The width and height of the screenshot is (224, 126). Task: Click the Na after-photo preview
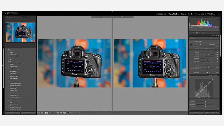(x=150, y=63)
